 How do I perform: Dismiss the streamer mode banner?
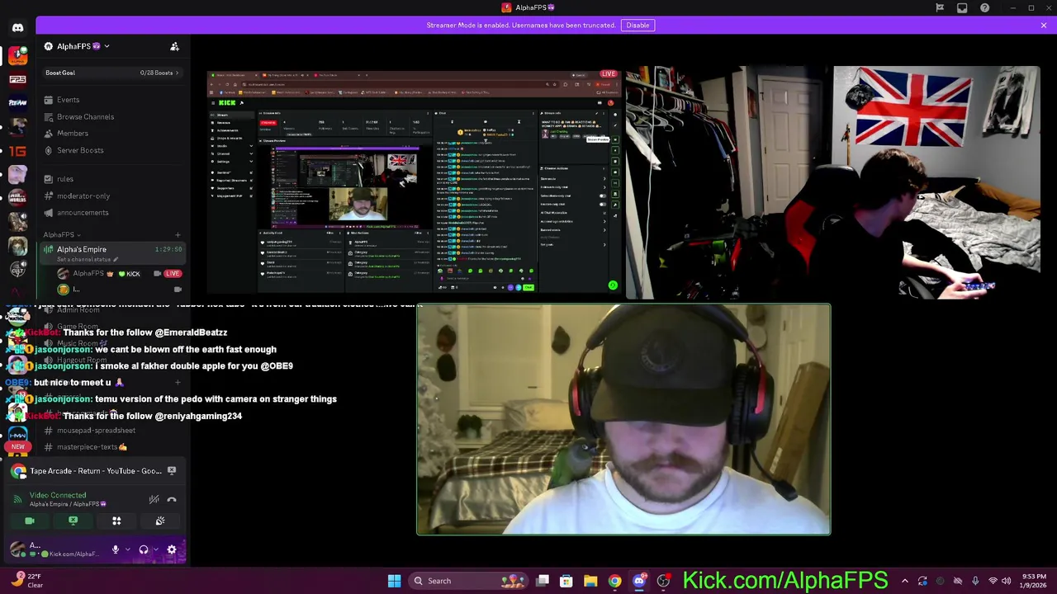pyautogui.click(x=1044, y=26)
